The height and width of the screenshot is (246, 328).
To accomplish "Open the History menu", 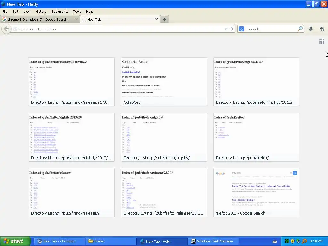I will (x=41, y=12).
